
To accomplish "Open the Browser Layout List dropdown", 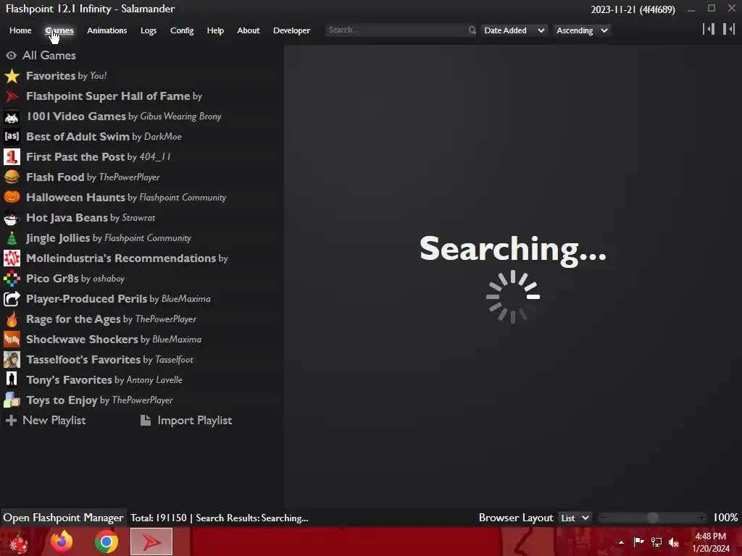I will pos(575,518).
